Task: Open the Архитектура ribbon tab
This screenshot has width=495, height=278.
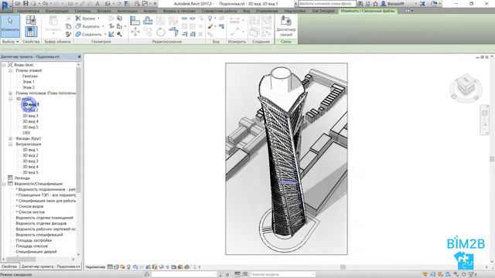Action: (x=28, y=11)
